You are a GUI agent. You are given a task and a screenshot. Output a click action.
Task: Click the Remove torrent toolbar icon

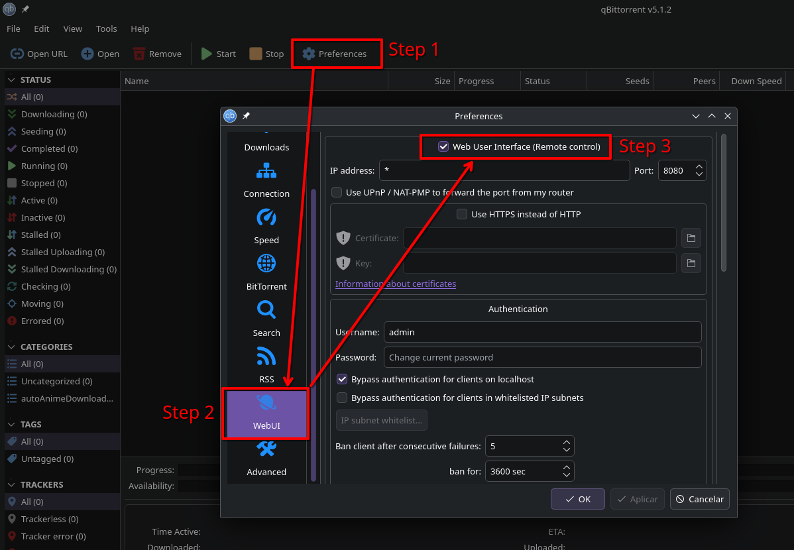pos(139,54)
